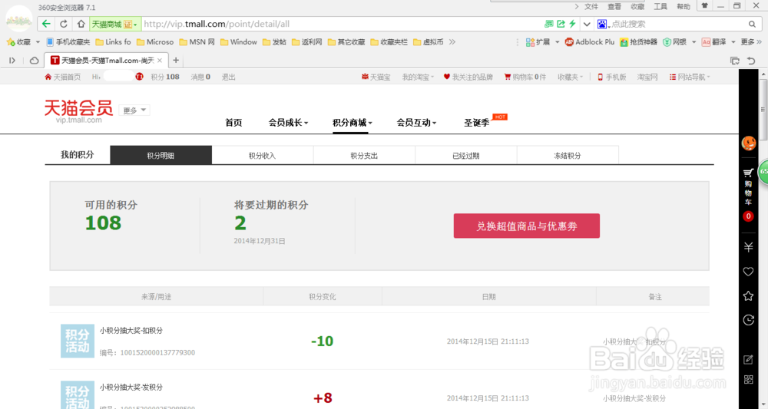Expand the 翻译 dropdown arrow
This screenshot has height=409, width=768.
733,42
